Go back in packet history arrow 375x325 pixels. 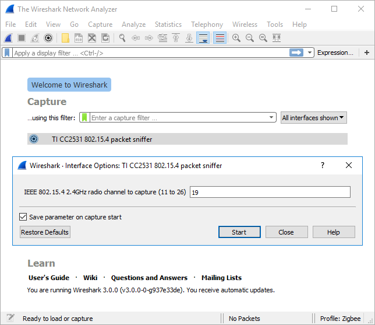pyautogui.click(x=136, y=38)
